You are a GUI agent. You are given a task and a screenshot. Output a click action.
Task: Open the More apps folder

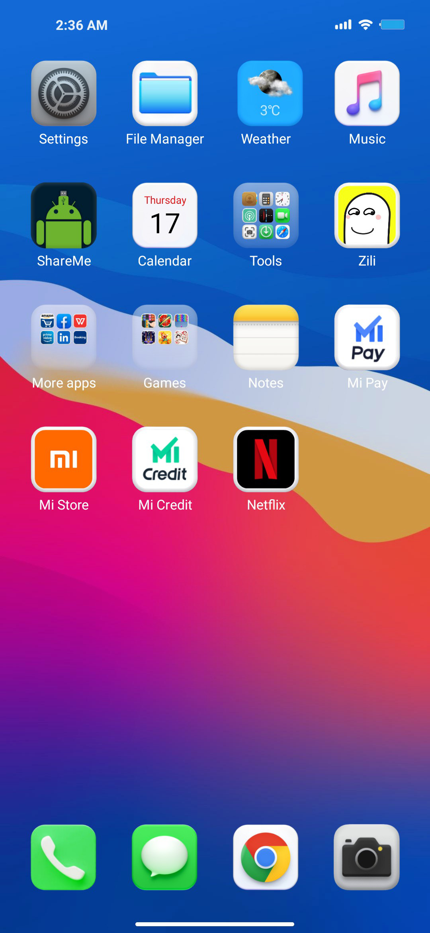[64, 337]
